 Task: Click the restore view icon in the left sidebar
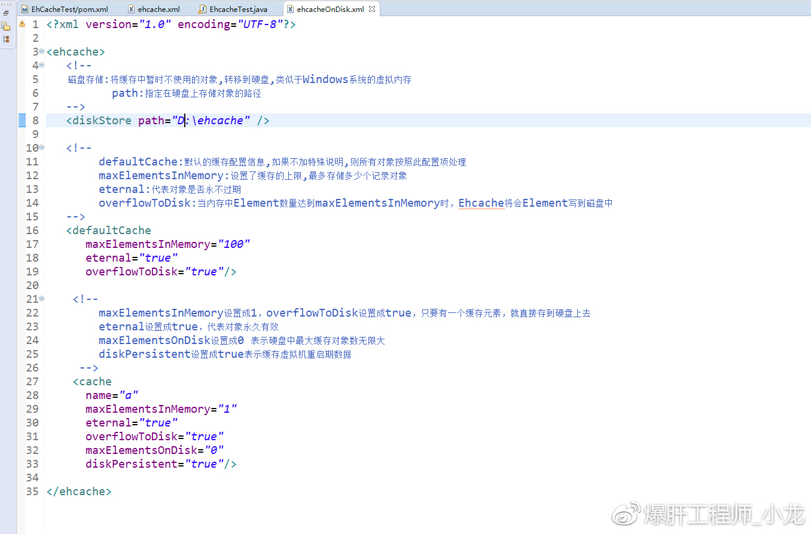[x=6, y=13]
